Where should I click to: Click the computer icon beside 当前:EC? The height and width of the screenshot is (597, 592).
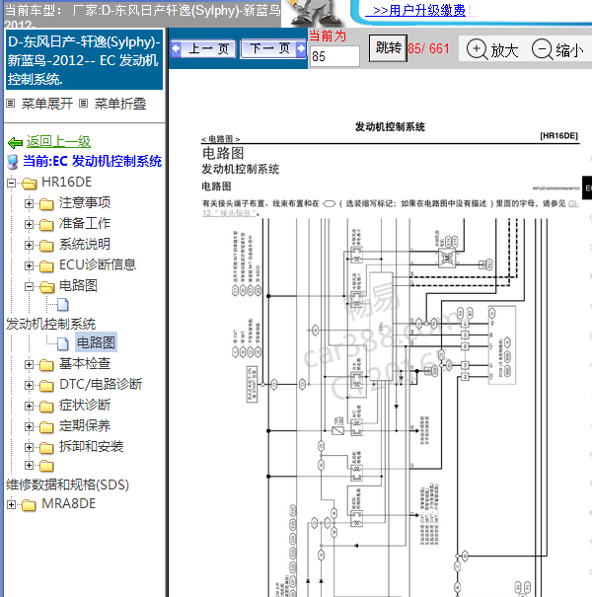[x=13, y=162]
